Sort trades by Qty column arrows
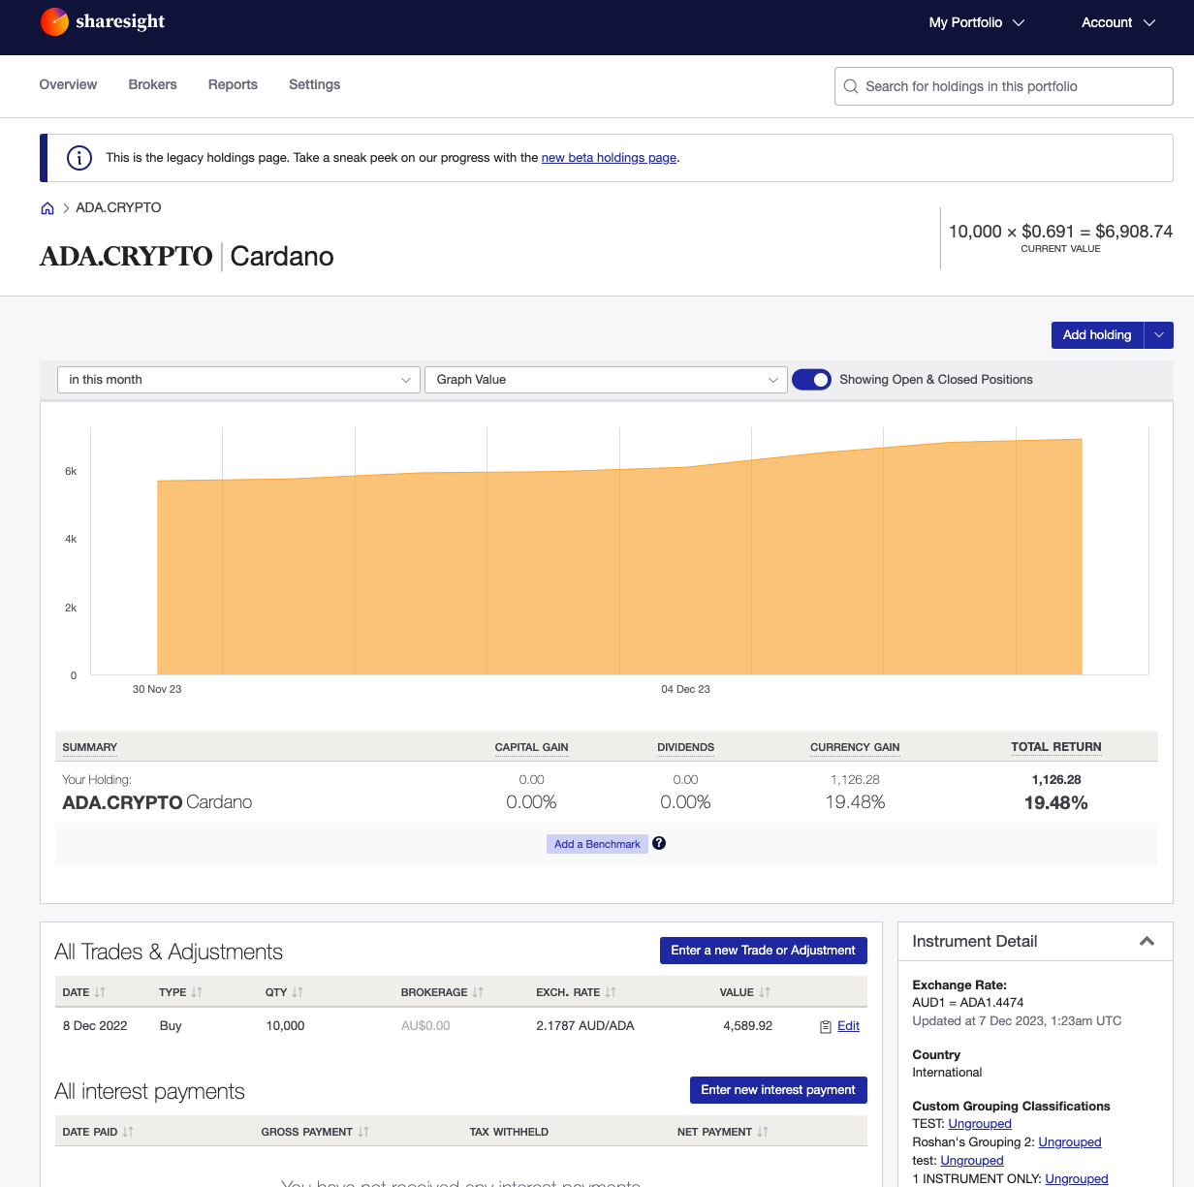 298,992
